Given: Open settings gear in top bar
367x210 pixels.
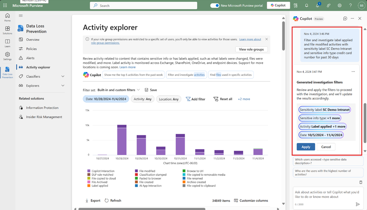Looking at the screenshot, I should coord(339,6).
